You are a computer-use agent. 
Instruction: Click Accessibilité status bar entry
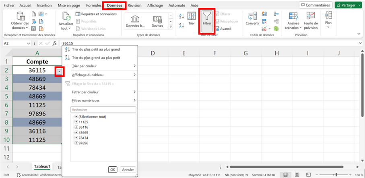(39, 175)
